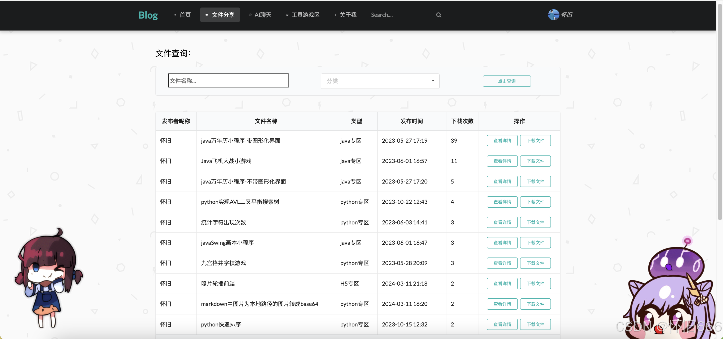Screen dimensions: 723x339
Task: Download the 照片轮播前端 file
Action: (535, 284)
